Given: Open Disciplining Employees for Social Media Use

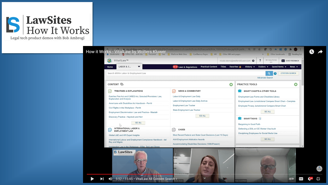Looking at the screenshot, I should point(258,133).
